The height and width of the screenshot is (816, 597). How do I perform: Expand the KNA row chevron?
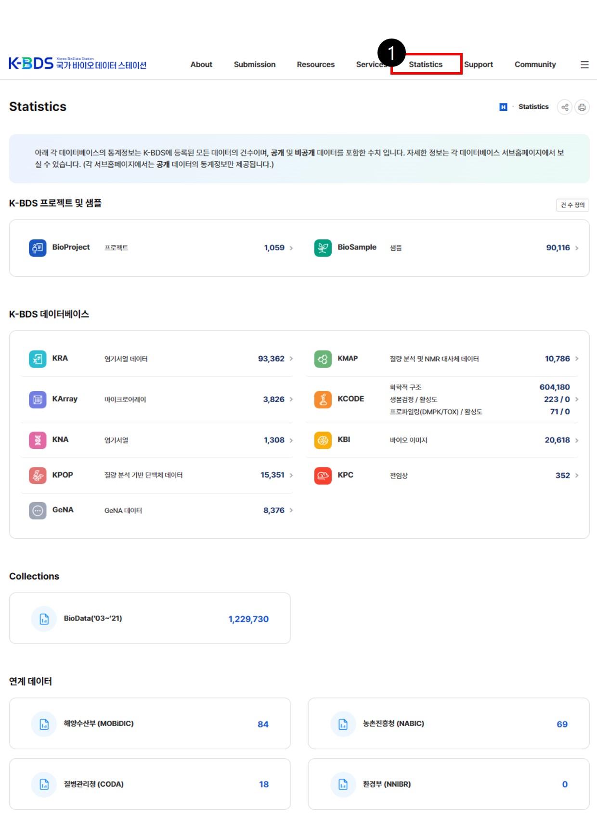(291, 440)
